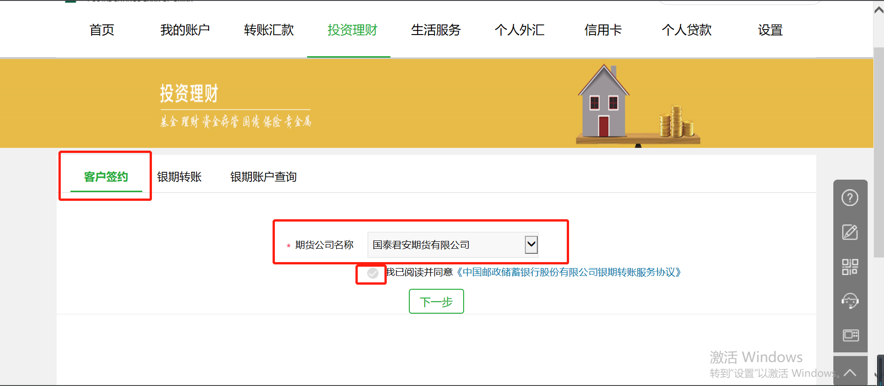Contact customer service headset icon
884x386 pixels.
(850, 301)
